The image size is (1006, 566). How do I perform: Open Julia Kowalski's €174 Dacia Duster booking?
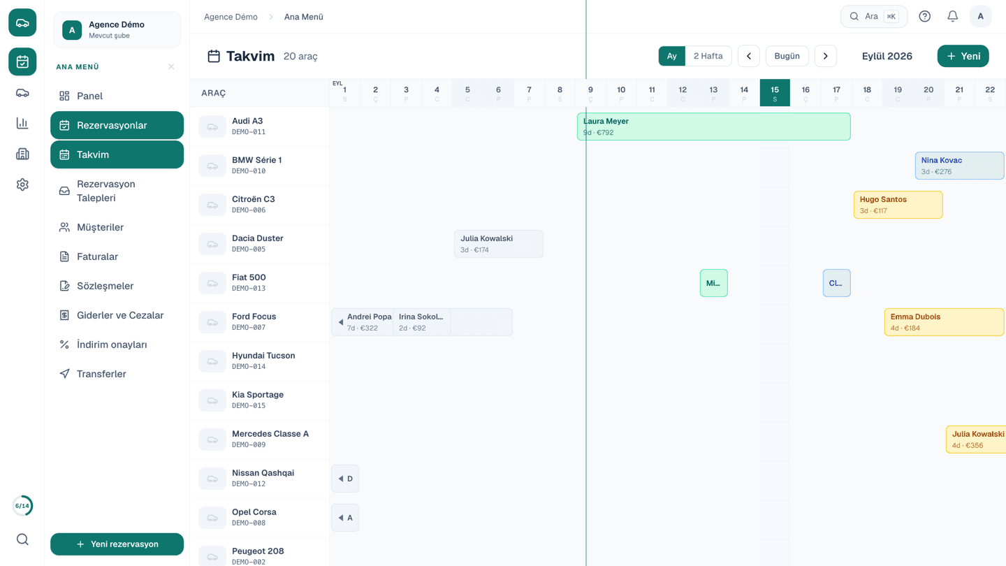click(498, 244)
